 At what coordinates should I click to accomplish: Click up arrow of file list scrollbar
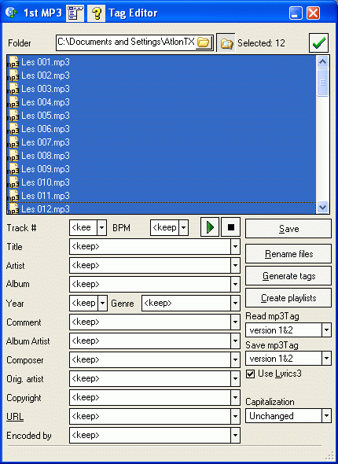coord(322,61)
